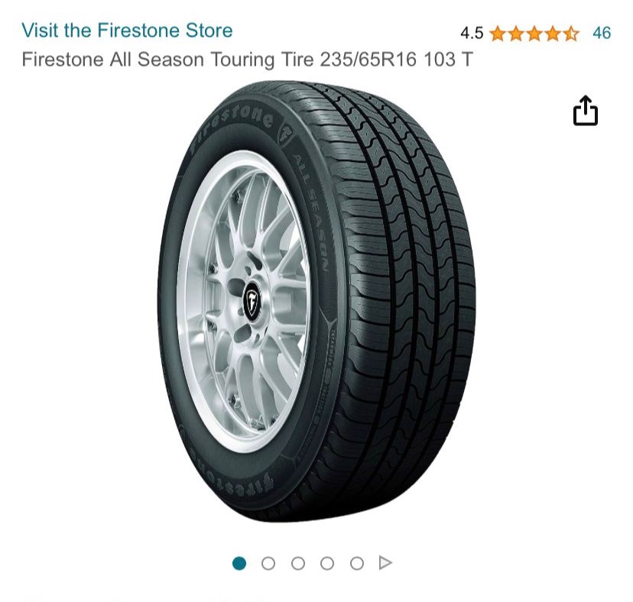The image size is (633, 602).
Task: Click the Firestone tire product title text
Action: coord(247,60)
